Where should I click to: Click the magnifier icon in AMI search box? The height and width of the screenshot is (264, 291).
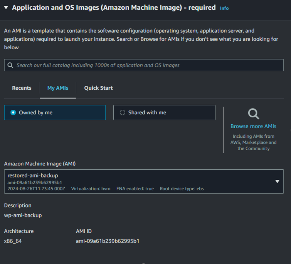(10, 65)
